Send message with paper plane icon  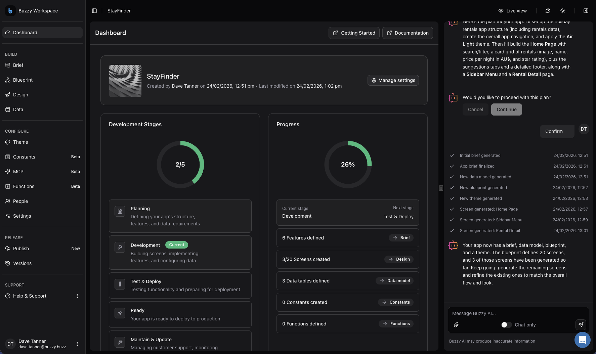click(581, 325)
